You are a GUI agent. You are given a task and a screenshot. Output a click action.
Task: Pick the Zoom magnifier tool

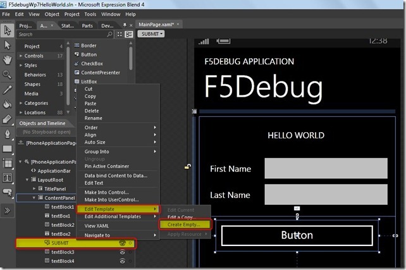[x=8, y=75]
